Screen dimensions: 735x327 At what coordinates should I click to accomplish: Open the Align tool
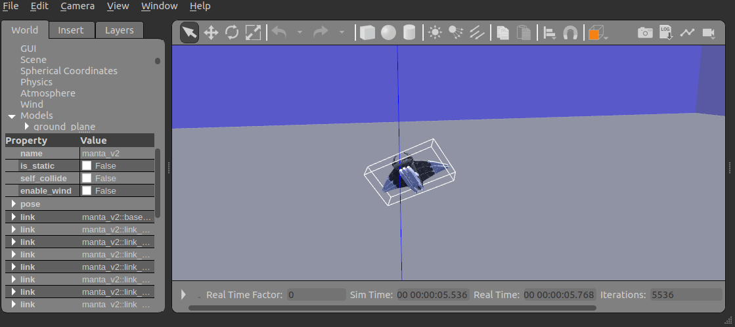pyautogui.click(x=549, y=33)
